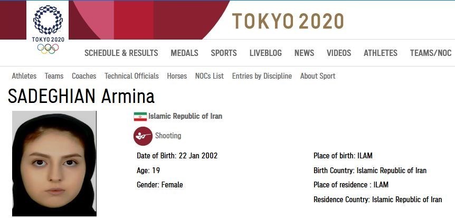Select the Horses sub-tab
This screenshot has width=455, height=218.
(x=177, y=76)
